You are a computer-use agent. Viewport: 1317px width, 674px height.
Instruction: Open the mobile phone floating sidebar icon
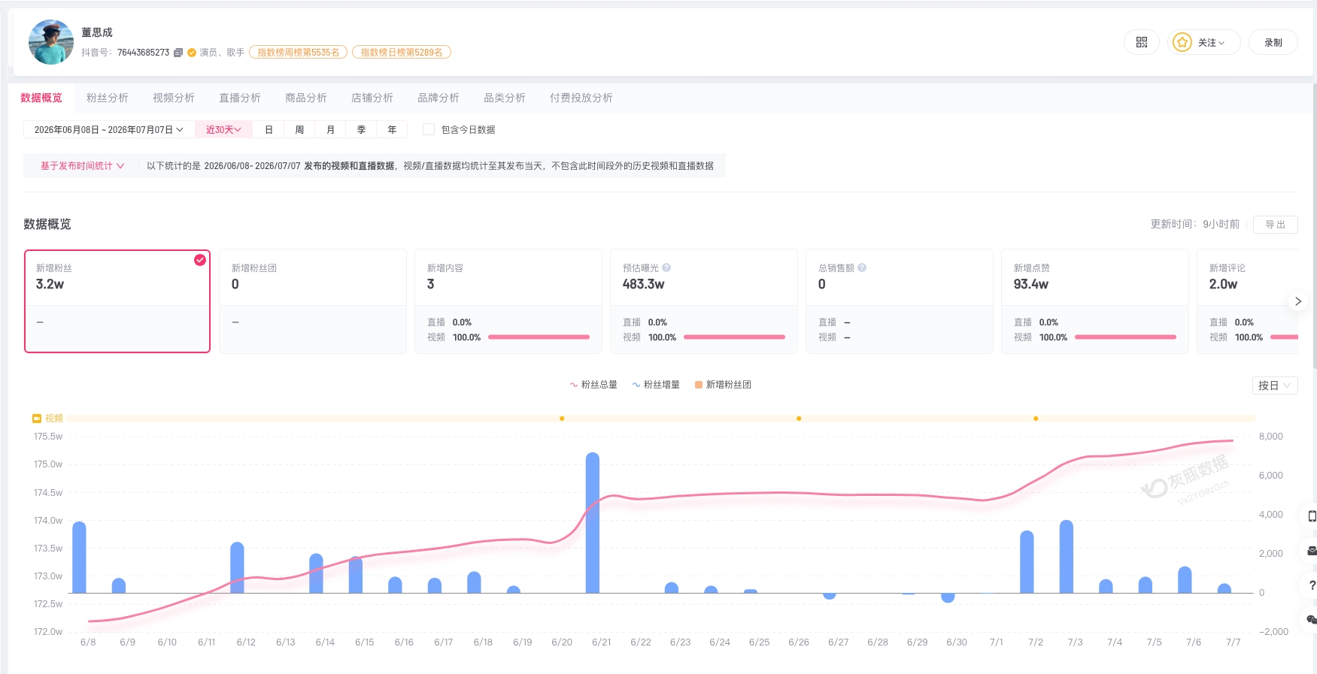coord(1312,516)
